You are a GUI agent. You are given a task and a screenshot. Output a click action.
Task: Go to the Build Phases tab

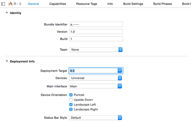(x=162, y=4)
